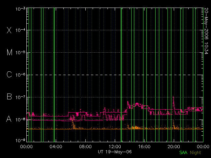Click the 12:00 time axis label

[115, 146]
